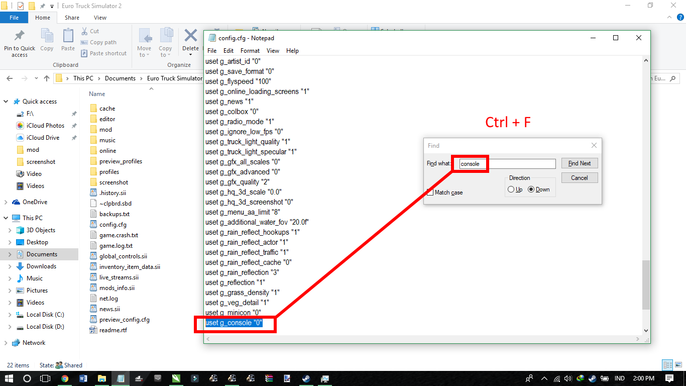Screen dimensions: 686x386
Task: Open the File tab in File Explorer
Action: click(x=14, y=18)
